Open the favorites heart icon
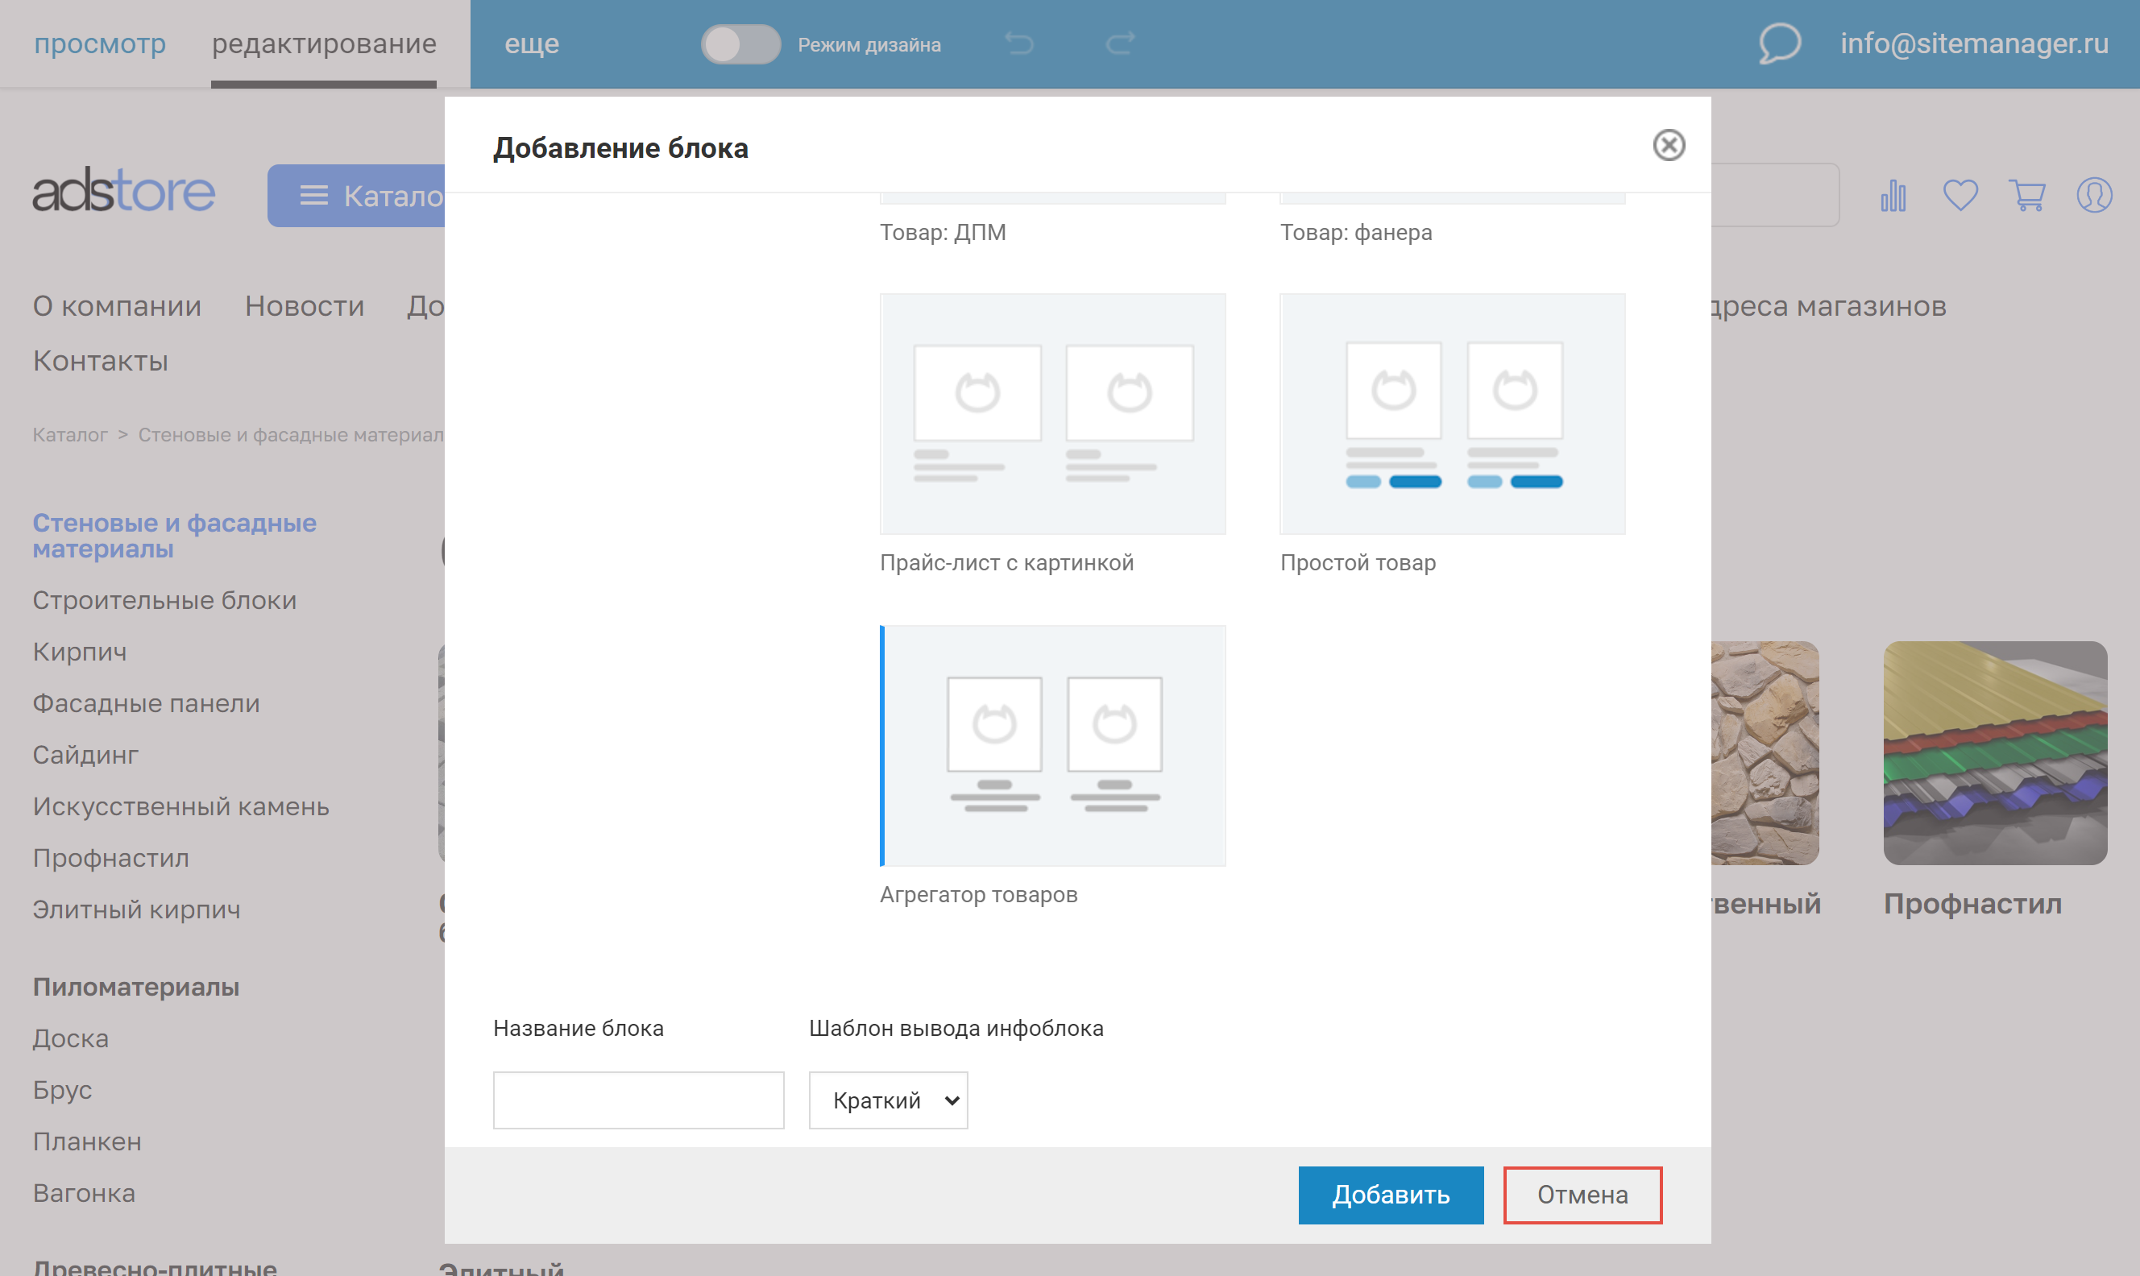 1960,195
